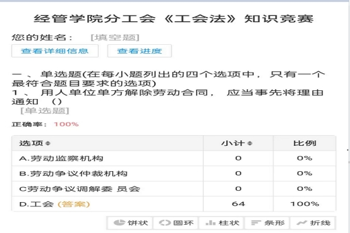Switch chart to 饼状 pie view
Image resolution: width=350 pixels, height=233 pixels.
click(x=130, y=223)
